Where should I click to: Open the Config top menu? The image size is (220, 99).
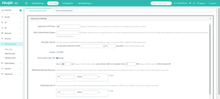coord(53,3)
